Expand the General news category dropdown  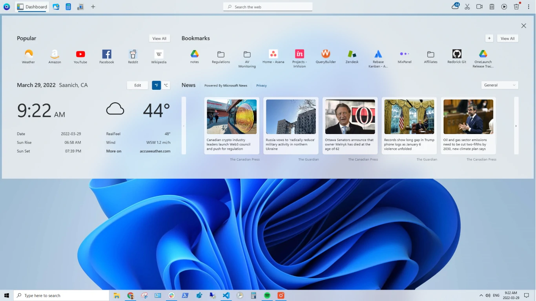pos(500,85)
